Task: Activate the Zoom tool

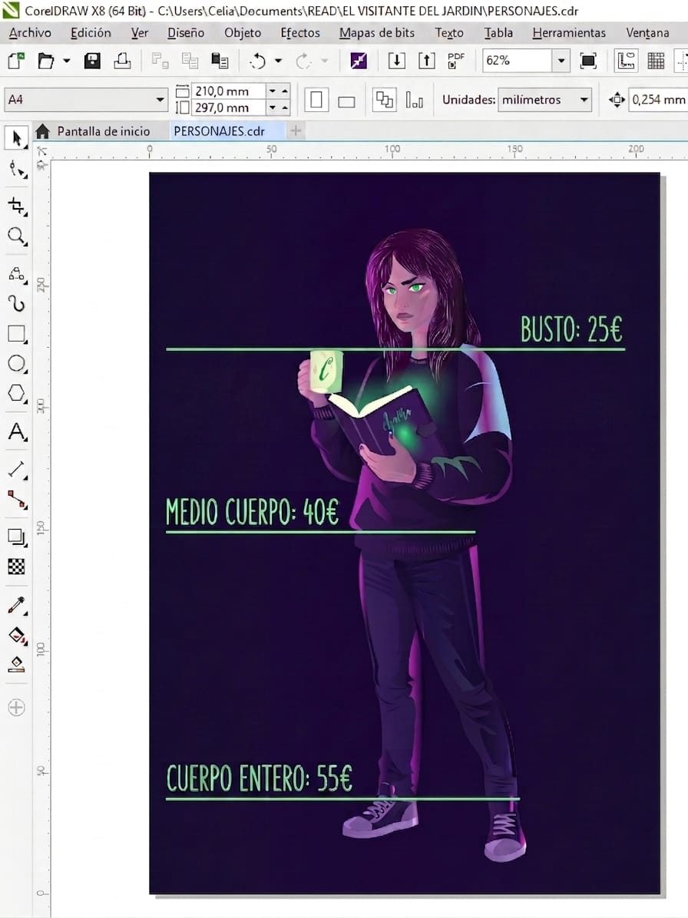Action: pyautogui.click(x=17, y=236)
